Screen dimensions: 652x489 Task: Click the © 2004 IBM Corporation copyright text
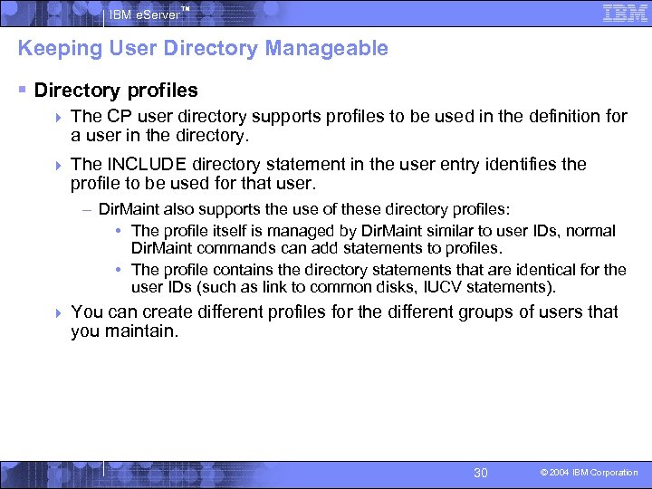589,473
